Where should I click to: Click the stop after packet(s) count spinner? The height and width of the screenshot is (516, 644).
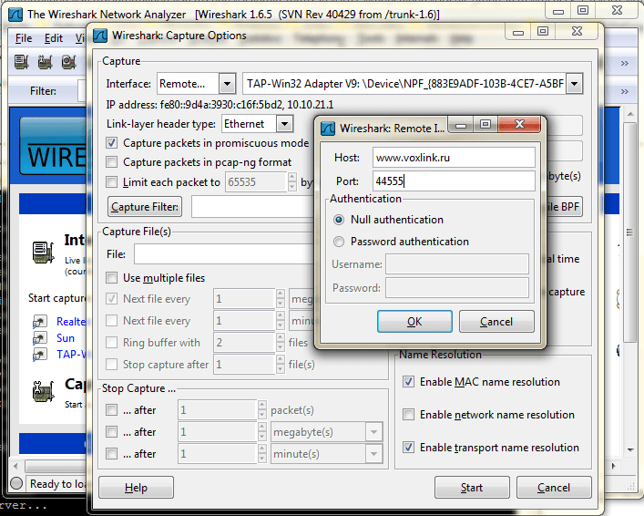coord(262,410)
